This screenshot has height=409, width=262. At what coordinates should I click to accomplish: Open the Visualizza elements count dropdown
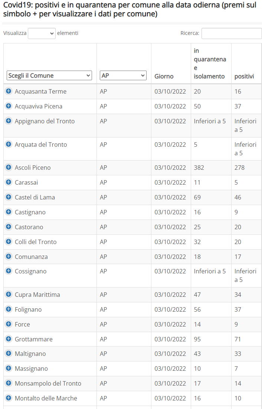coord(42,33)
